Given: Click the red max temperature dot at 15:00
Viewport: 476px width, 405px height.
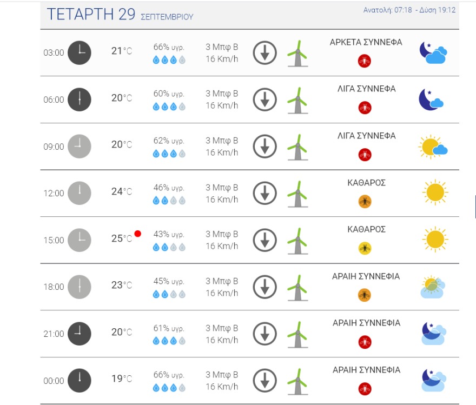Looking at the screenshot, I should coord(138,234).
